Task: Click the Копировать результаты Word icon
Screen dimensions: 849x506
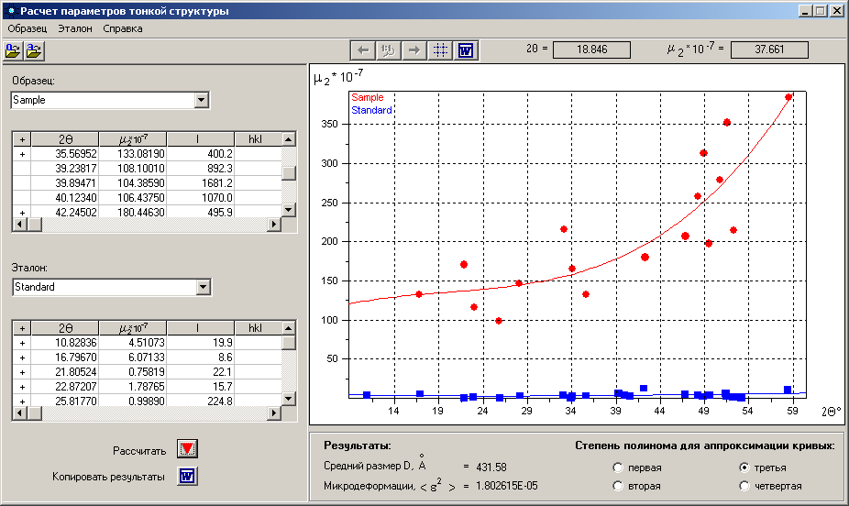Action: pos(187,477)
